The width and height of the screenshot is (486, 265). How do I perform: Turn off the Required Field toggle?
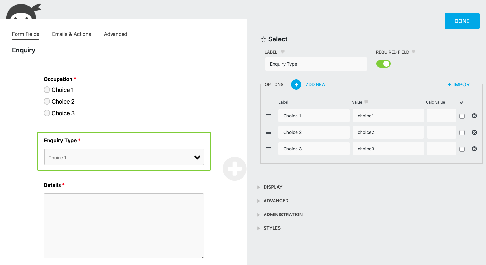tap(383, 64)
